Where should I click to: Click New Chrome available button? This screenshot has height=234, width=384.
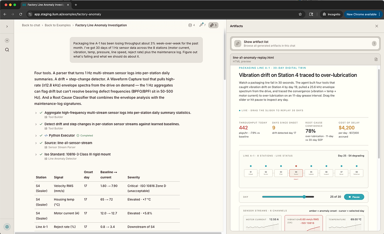click(x=361, y=14)
